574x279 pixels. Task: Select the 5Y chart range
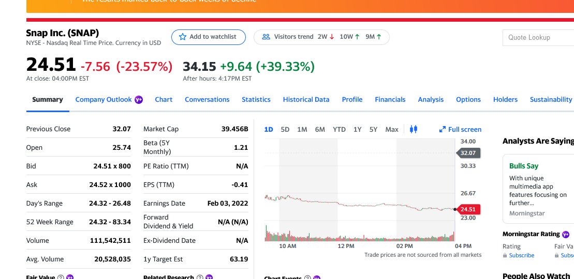click(373, 130)
